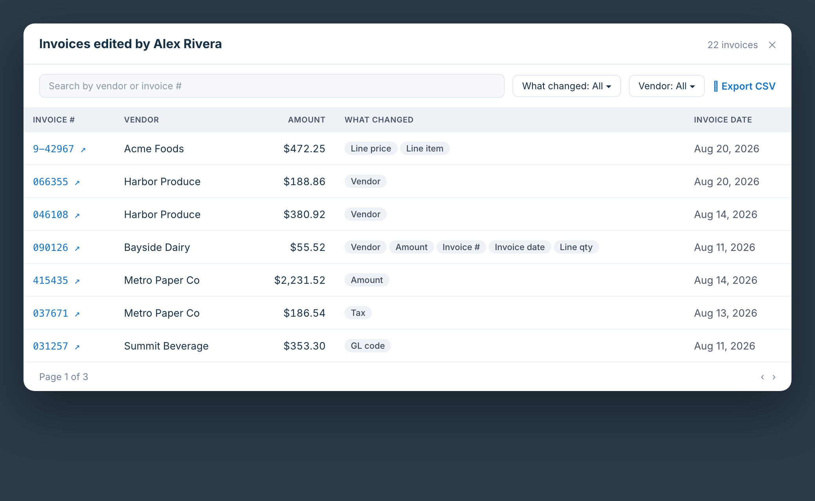The width and height of the screenshot is (815, 501).
Task: Click the external-link arrow beside invoice 037671
Action: point(77,314)
